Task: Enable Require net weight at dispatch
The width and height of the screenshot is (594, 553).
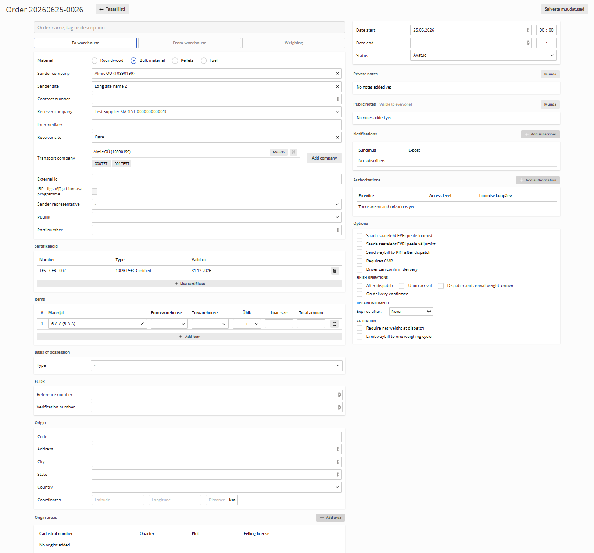Action: tap(359, 328)
